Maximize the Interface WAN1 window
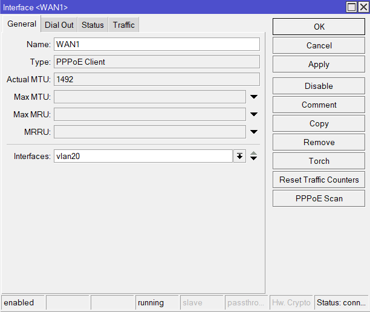Viewport: 370px width, 312px height. 351,7
